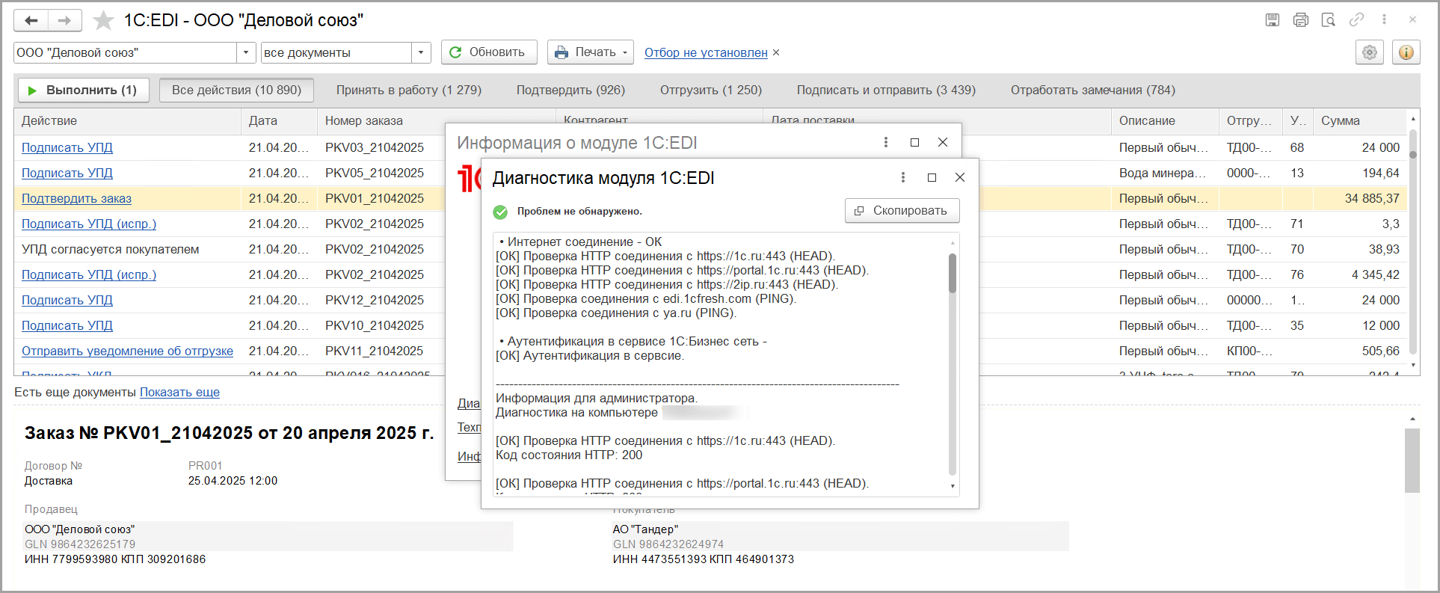Click order number cell PKV11_21042025

pos(374,351)
